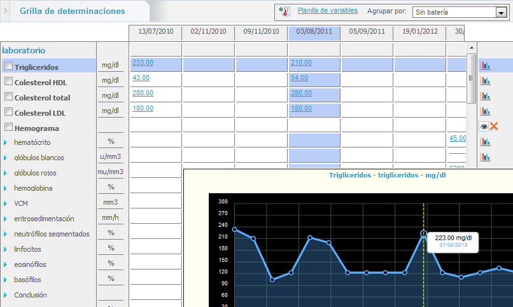Open chart icon for hematócrito row
This screenshot has width=513, height=307.
485,142
